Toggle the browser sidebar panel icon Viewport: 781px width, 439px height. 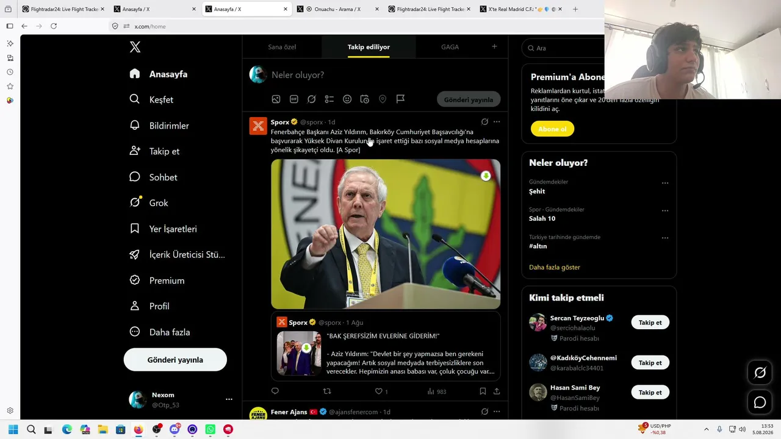click(10, 26)
